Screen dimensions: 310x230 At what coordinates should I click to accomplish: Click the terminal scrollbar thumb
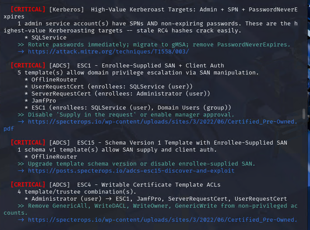point(304,114)
